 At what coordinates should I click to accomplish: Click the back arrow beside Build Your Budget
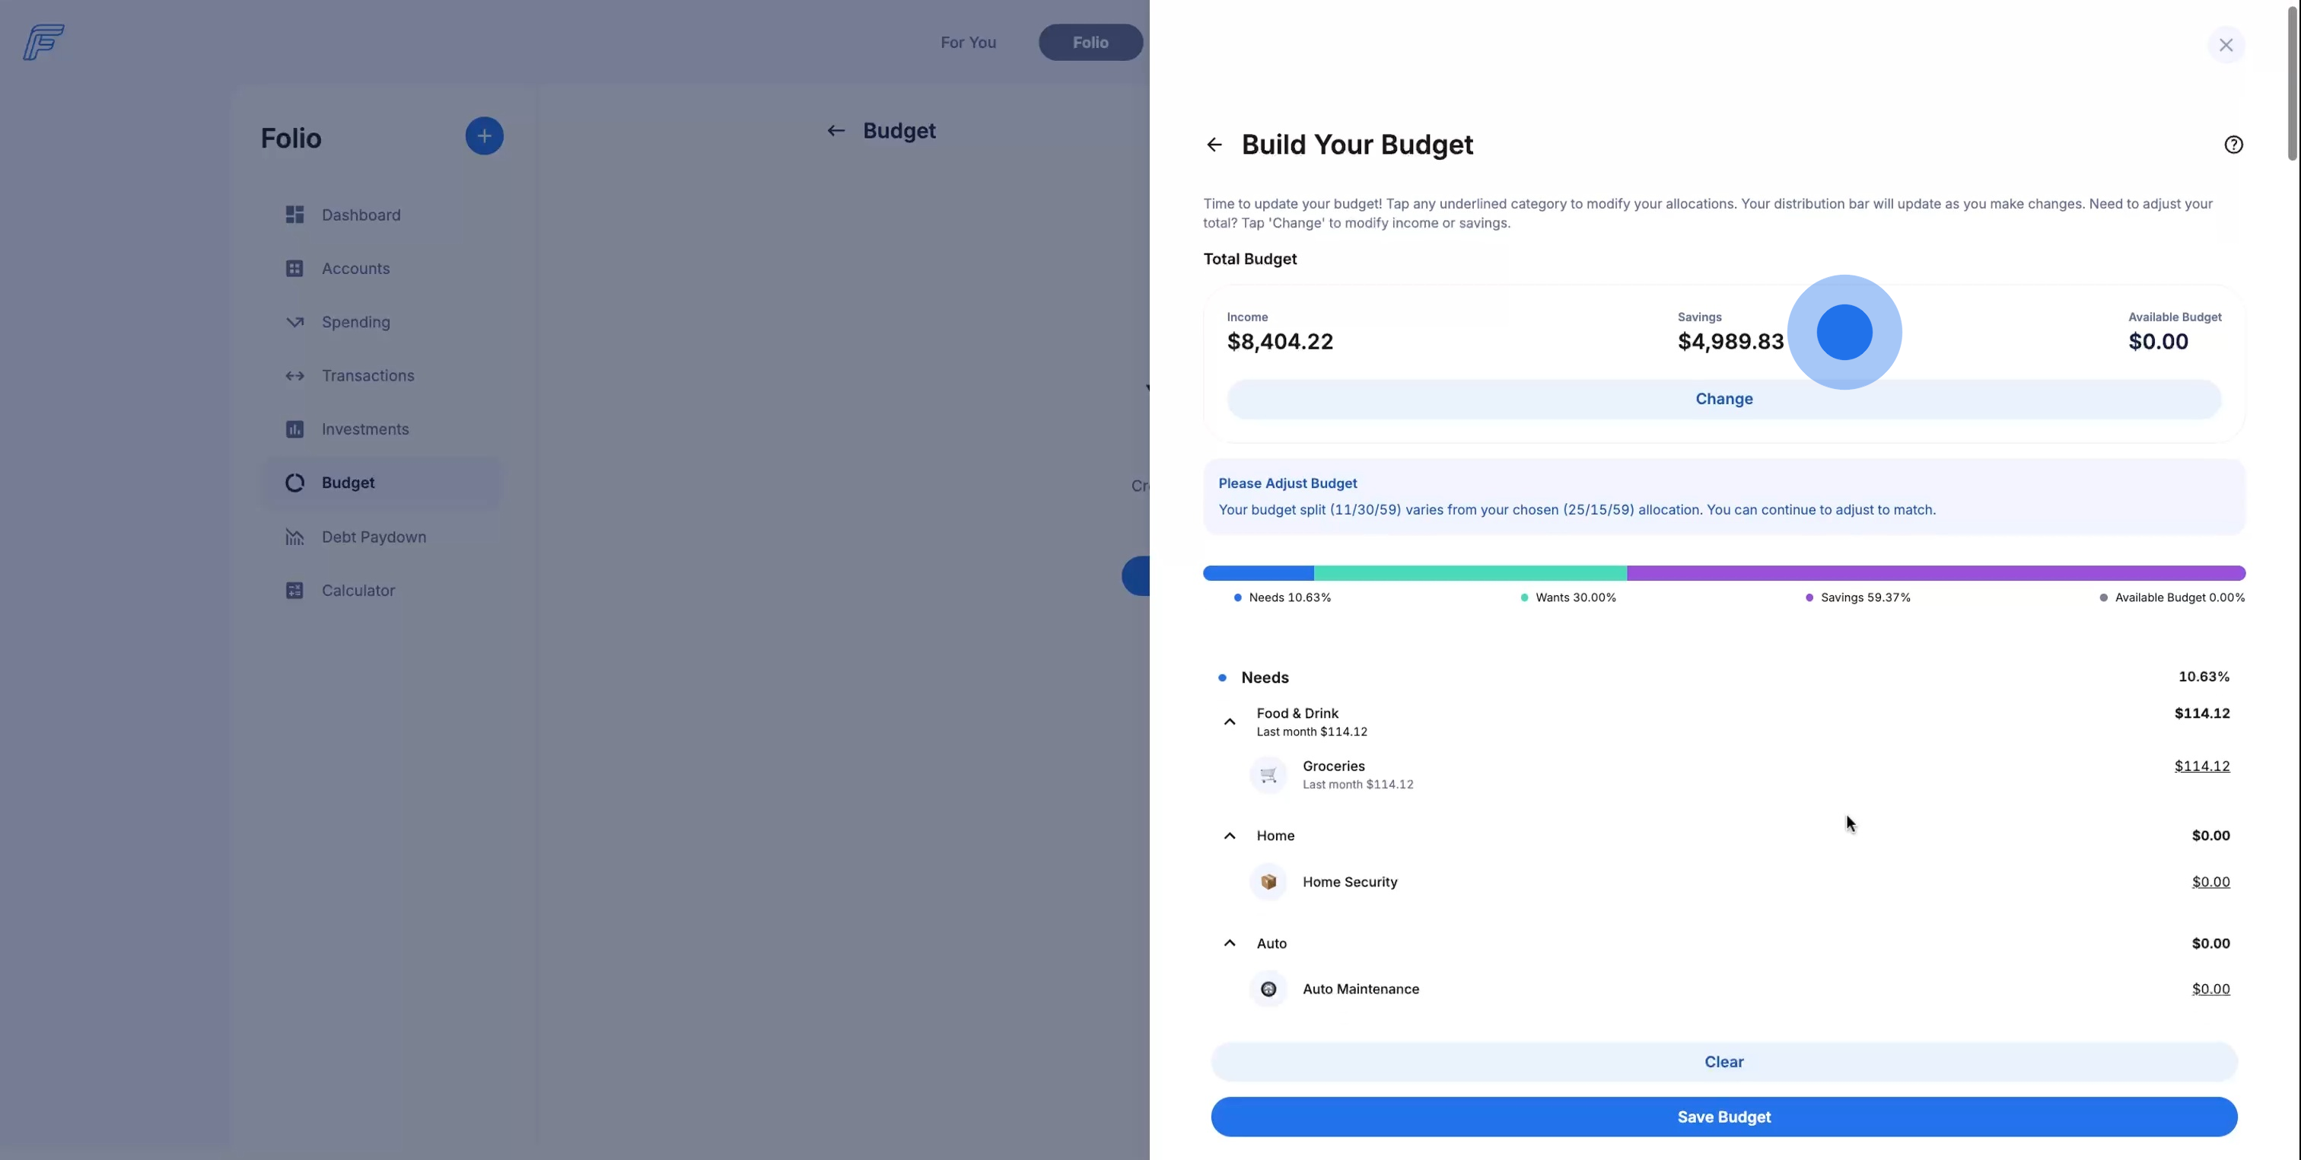[x=1214, y=145]
